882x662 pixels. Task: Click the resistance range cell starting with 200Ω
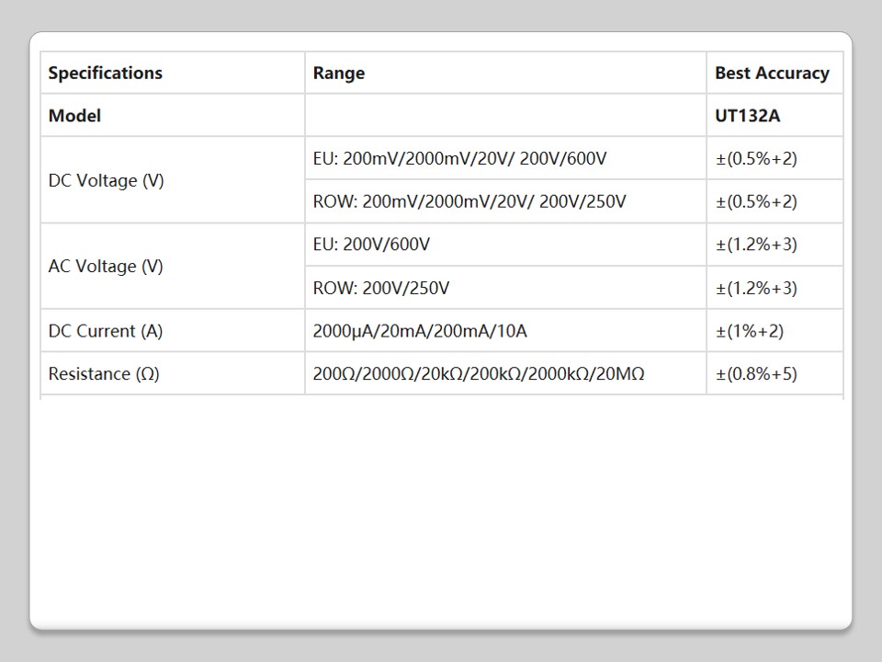(x=479, y=374)
